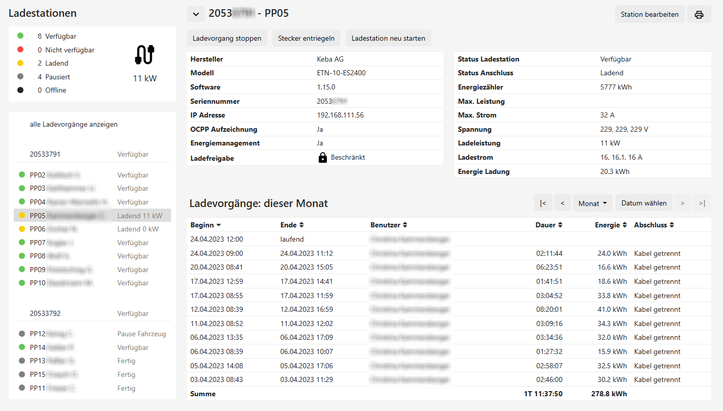Jump to first period with |< button
The height and width of the screenshot is (411, 723).
point(543,203)
